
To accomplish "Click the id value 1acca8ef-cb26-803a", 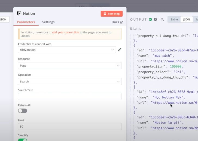I will (173, 50).
